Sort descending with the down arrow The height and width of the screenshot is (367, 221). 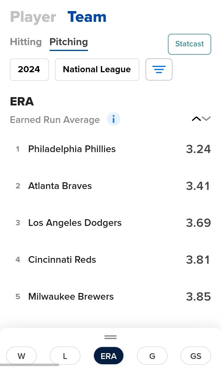tap(207, 119)
